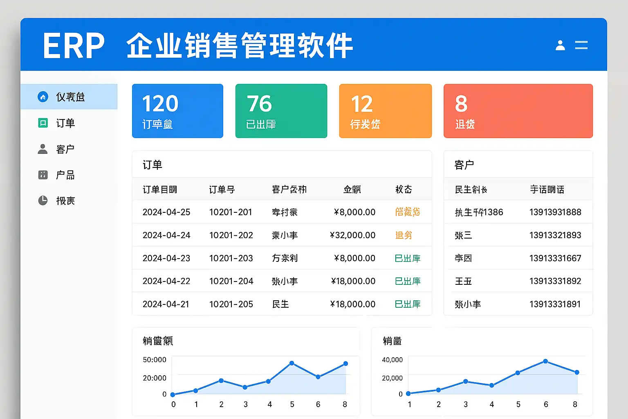Click the red 8 returns stat card
Screen dimensions: 628x419
coord(518,111)
